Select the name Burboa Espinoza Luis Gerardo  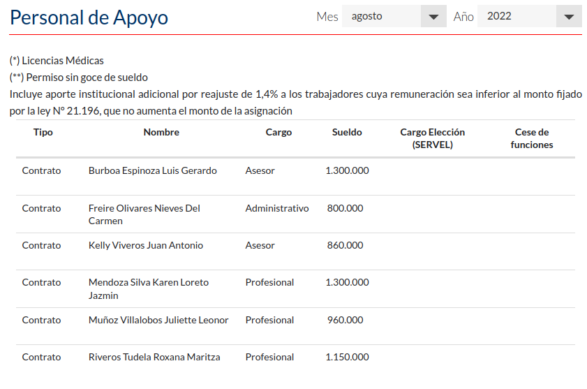(x=152, y=170)
